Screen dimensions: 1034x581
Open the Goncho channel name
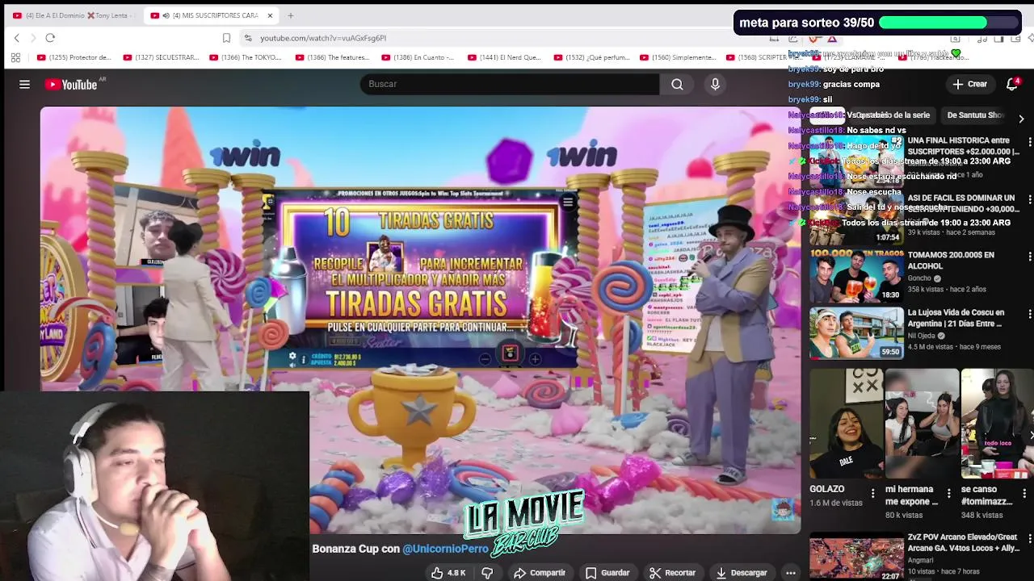point(920,278)
